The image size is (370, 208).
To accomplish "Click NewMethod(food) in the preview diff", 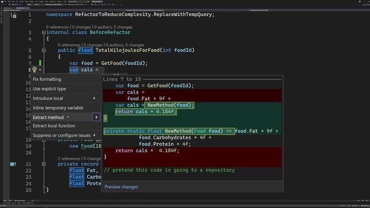I will (169, 105).
